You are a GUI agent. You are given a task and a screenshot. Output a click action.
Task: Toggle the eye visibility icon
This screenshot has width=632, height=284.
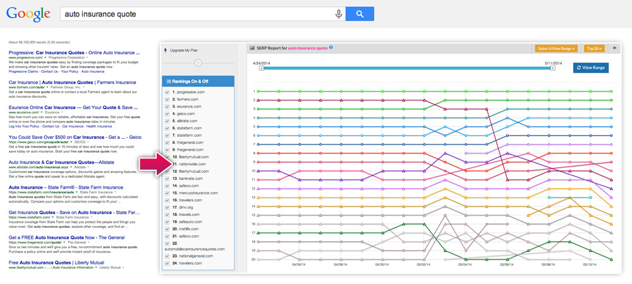point(615,48)
